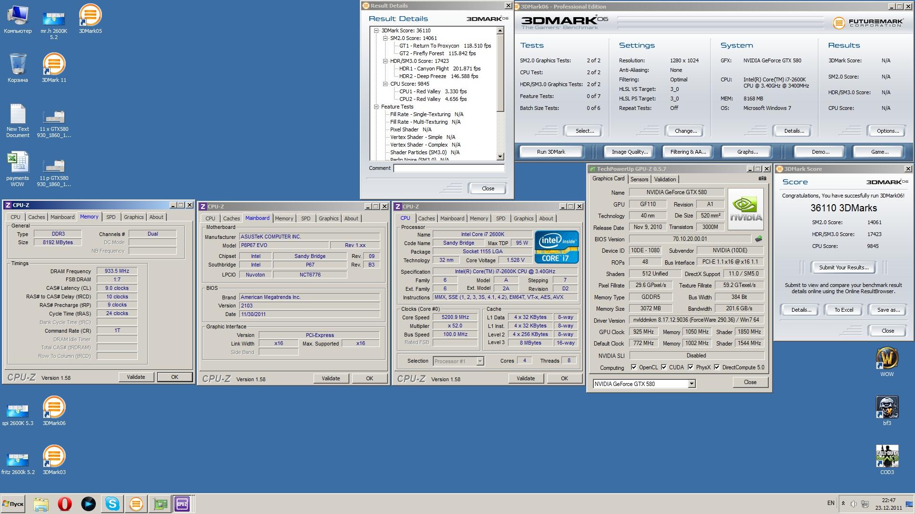The width and height of the screenshot is (915, 514).
Task: Click Change settings button in 3DMark06
Action: click(x=686, y=131)
